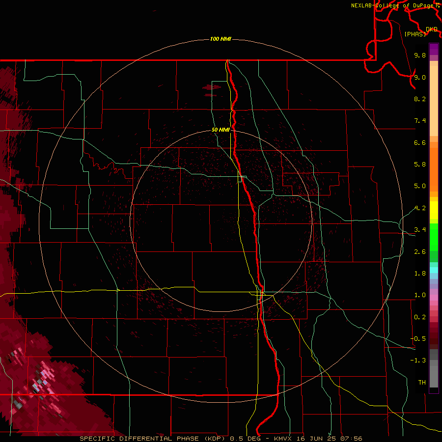Click the 9.8 value on color scale

tap(420, 55)
